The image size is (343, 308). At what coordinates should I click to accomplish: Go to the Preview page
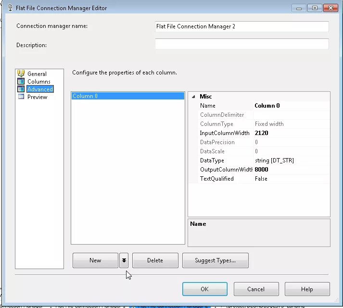click(x=37, y=97)
